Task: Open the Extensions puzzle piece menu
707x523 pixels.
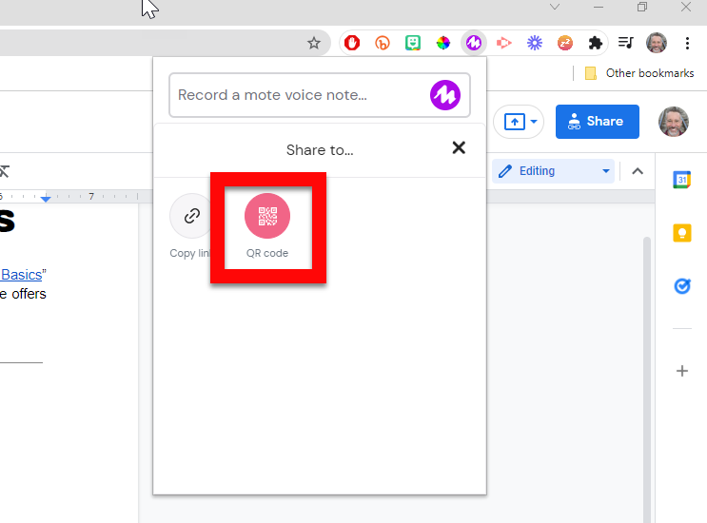Action: click(x=595, y=43)
